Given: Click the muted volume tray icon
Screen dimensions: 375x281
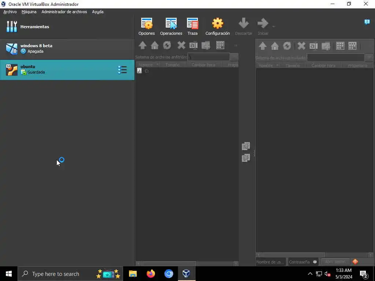Looking at the screenshot, I should pyautogui.click(x=327, y=274).
